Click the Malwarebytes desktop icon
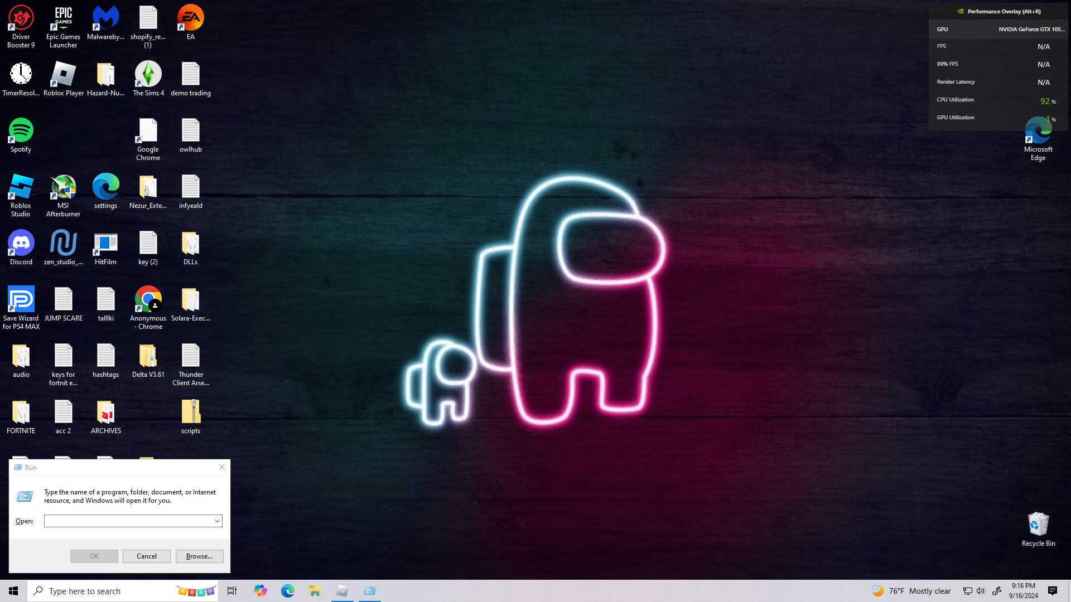Screen dimensions: 1071x602 [105, 18]
